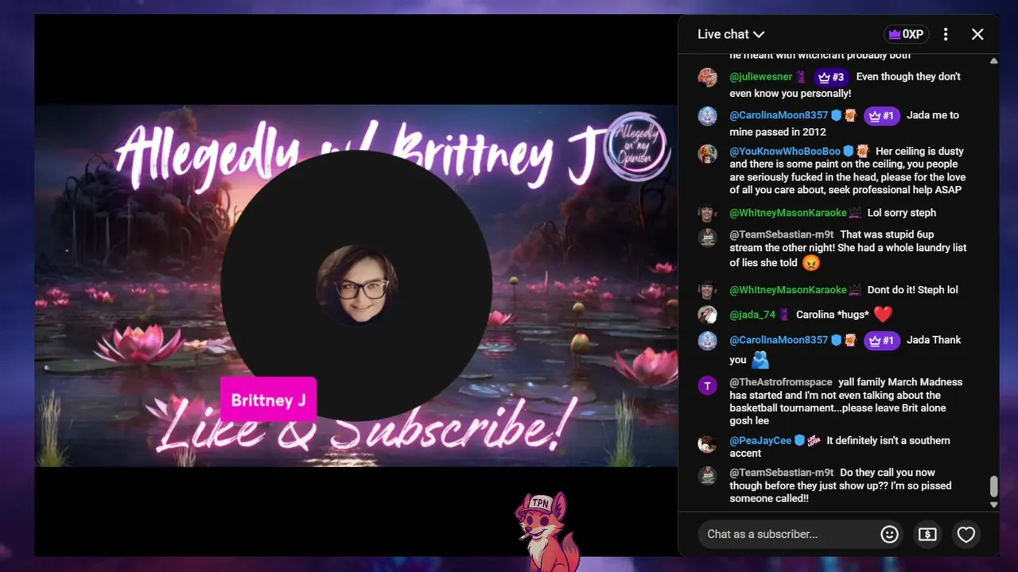Click the text 'It definitely isn't a southern accent'
The image size is (1018, 572).
click(840, 446)
